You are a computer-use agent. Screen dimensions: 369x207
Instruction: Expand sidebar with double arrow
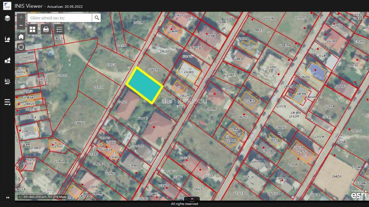click(7, 197)
